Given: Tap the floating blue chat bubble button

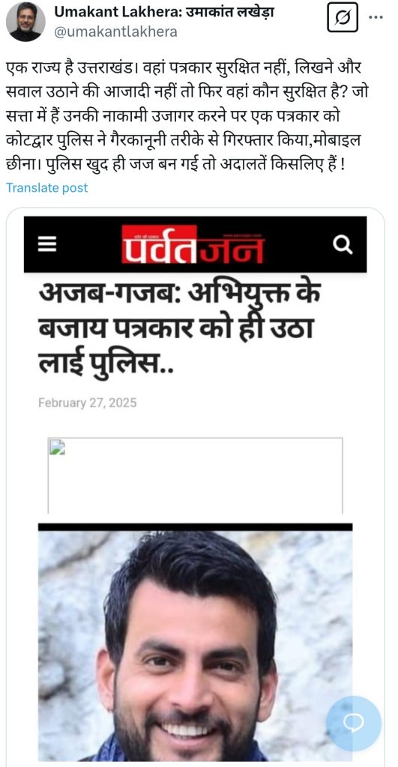Looking at the screenshot, I should [x=354, y=723].
